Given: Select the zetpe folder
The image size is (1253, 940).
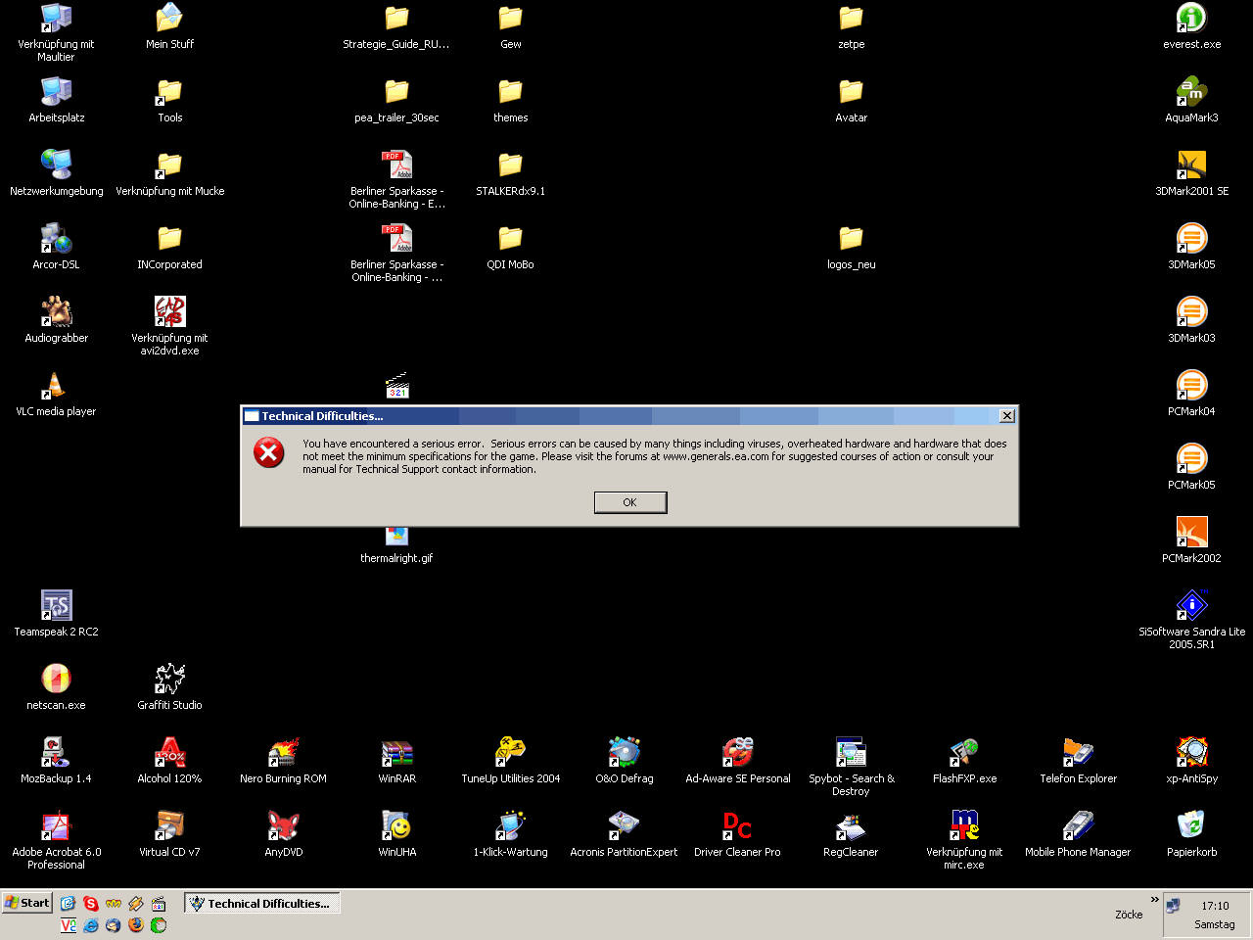Looking at the screenshot, I should point(851,26).
